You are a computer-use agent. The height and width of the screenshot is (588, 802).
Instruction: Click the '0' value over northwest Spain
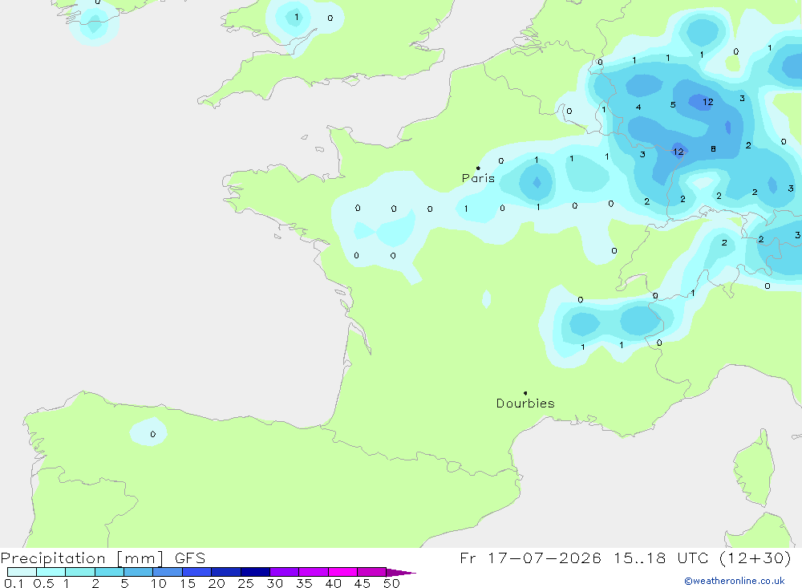point(153,435)
